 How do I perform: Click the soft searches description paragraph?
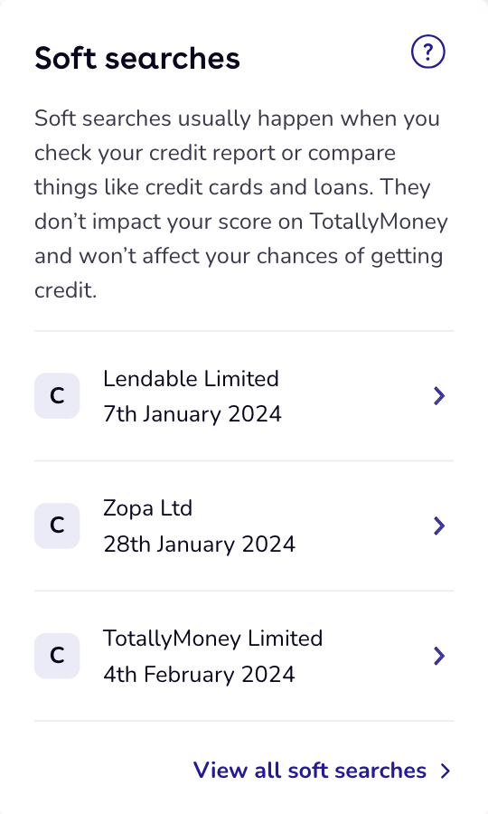tap(241, 204)
